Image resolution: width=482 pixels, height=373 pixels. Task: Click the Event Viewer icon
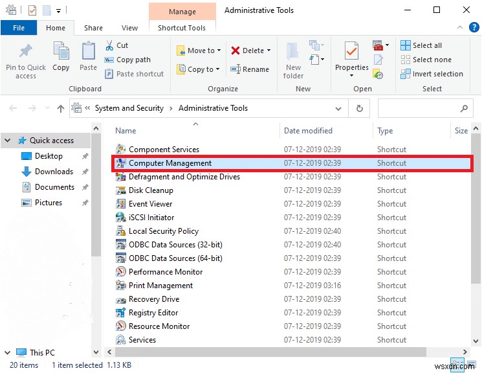pyautogui.click(x=120, y=204)
